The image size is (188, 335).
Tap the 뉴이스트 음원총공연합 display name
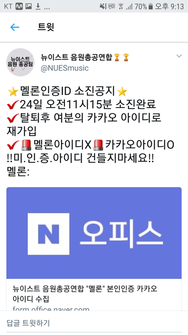click(76, 57)
